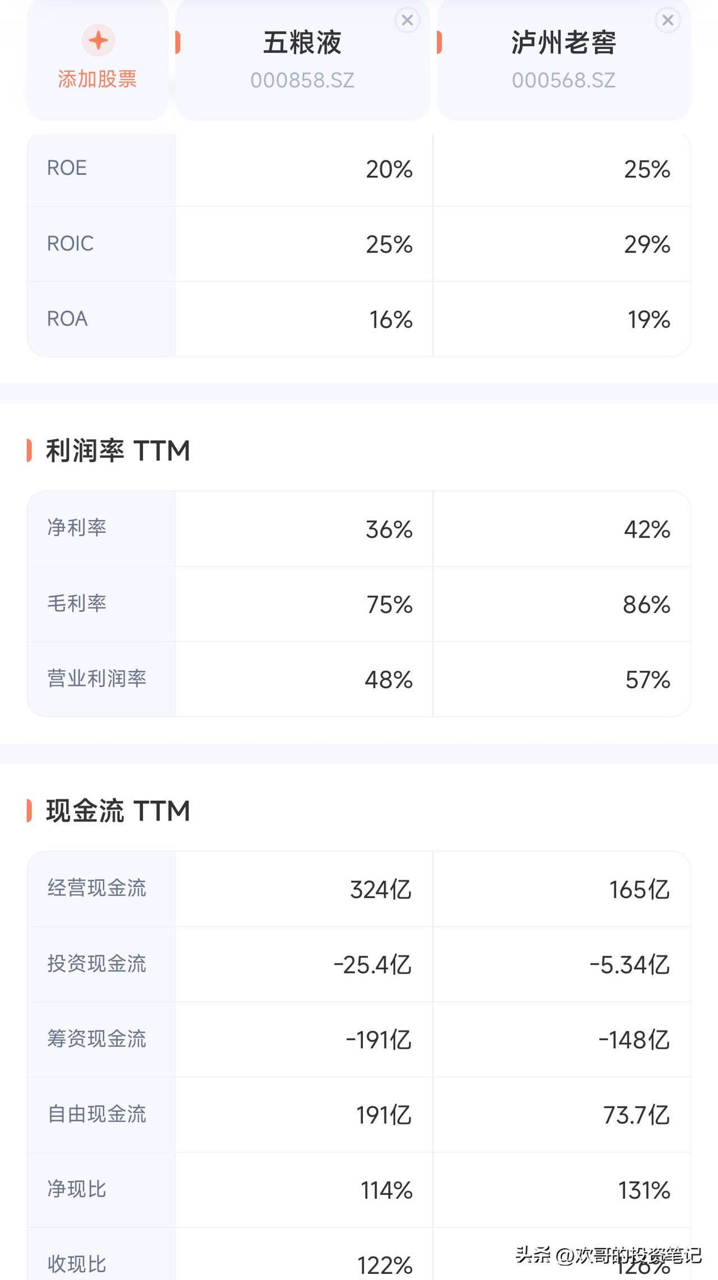The height and width of the screenshot is (1280, 718).
Task: Remove 五粮液 with its X icon
Action: pyautogui.click(x=407, y=21)
